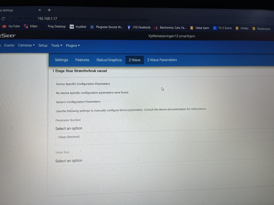Open the Setup menu item
This screenshot has height=205, width=274.
click(43, 45)
